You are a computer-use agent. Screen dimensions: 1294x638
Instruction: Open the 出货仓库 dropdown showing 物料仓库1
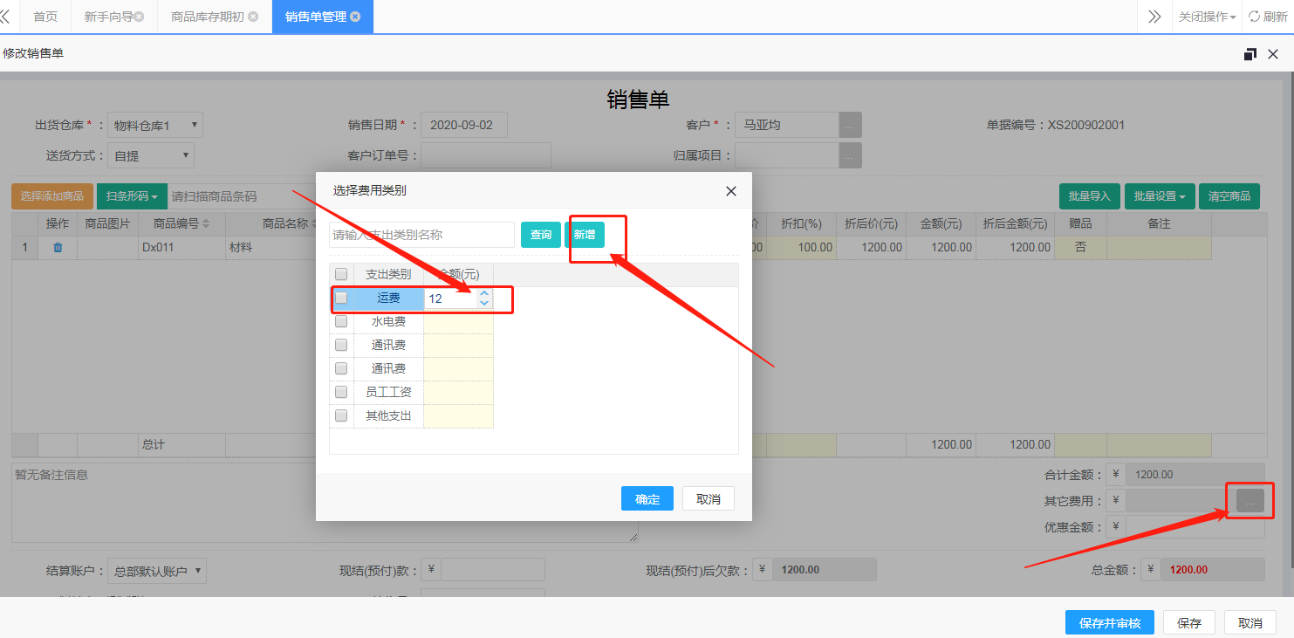click(155, 126)
